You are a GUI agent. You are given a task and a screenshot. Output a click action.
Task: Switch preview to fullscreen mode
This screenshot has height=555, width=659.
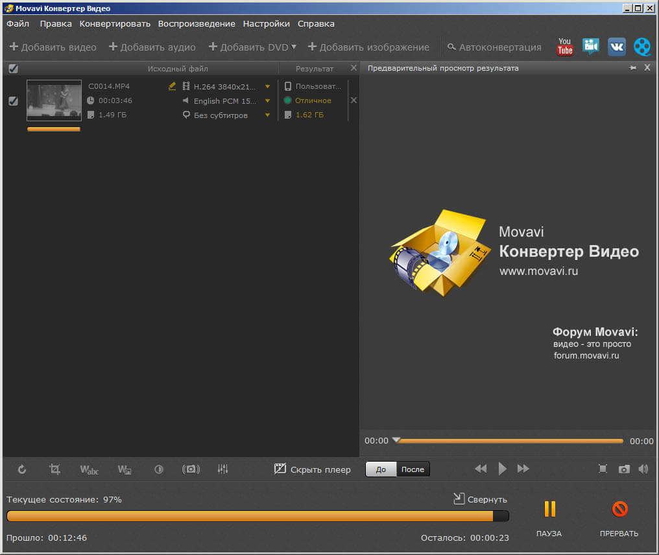point(603,469)
